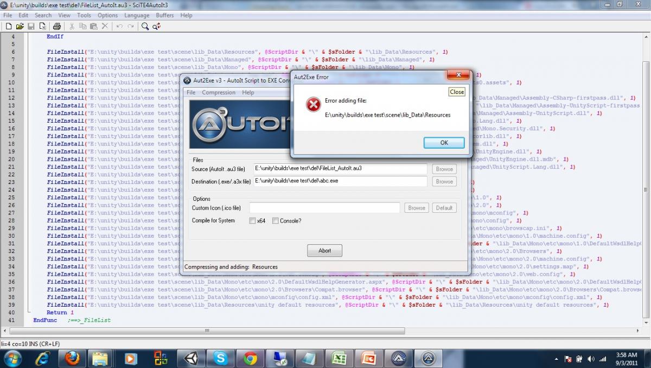Click Browse next to Custom Icon field
The image size is (651, 368).
(417, 208)
